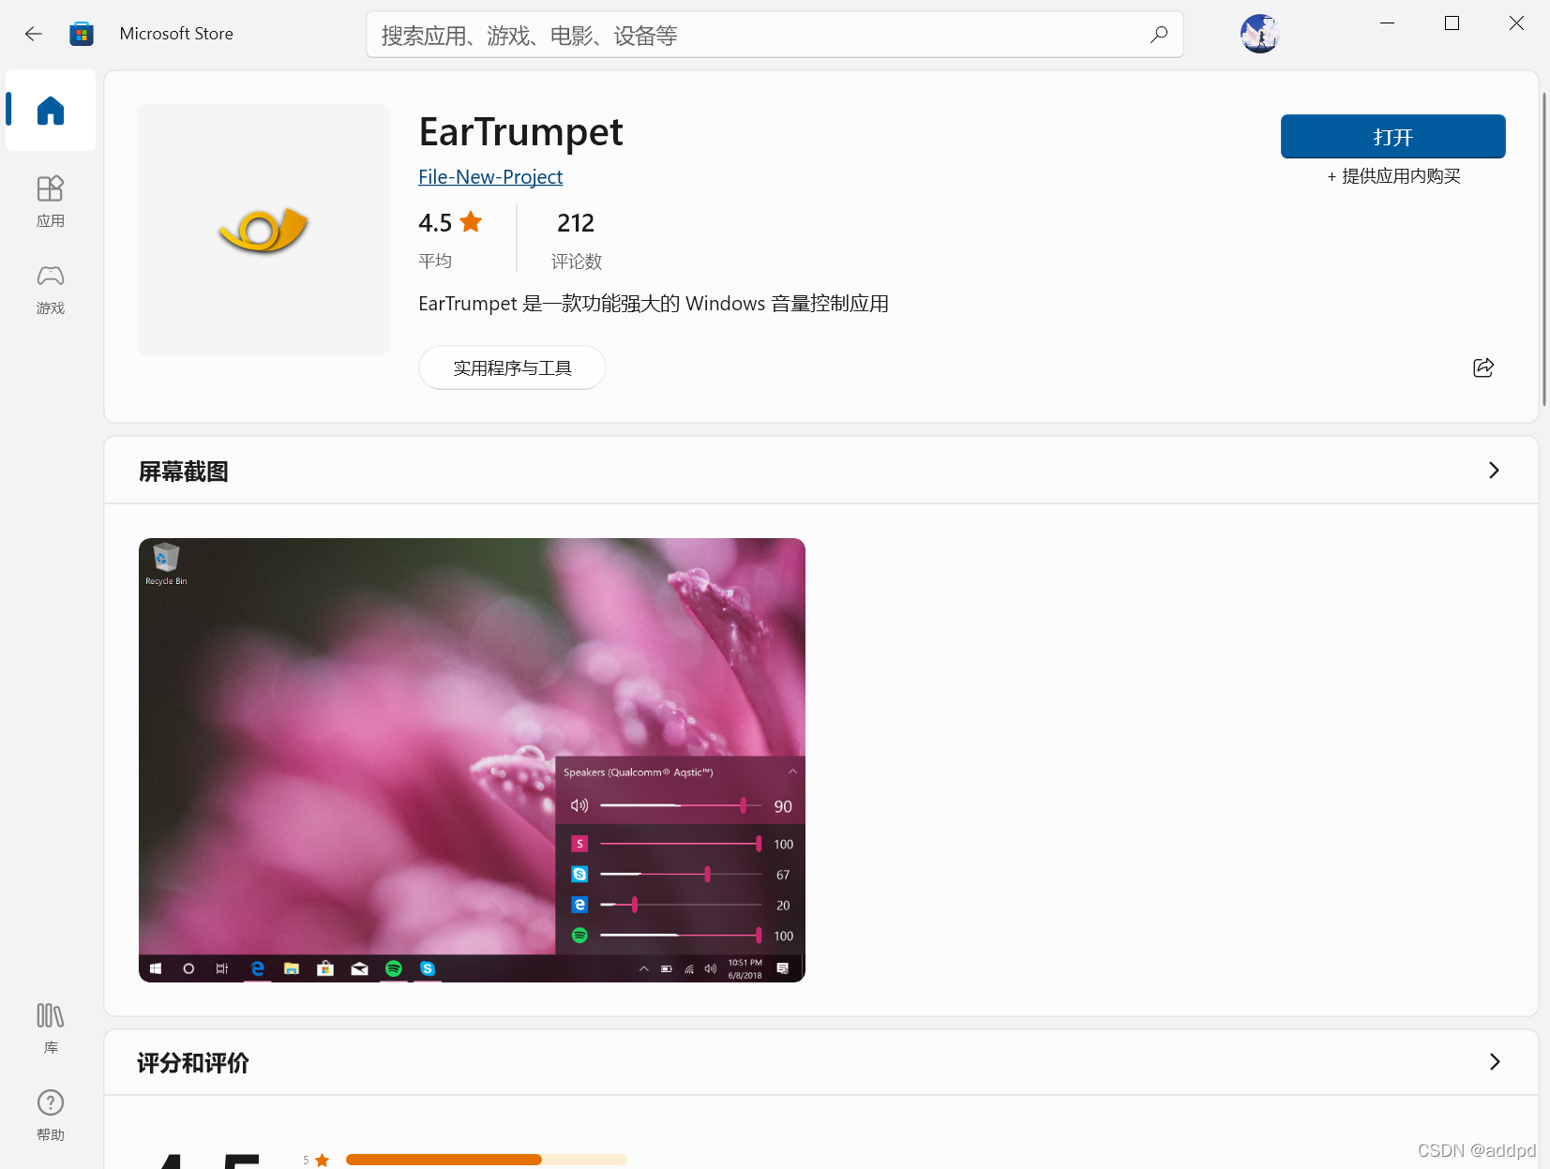Click the search magnifier icon
Viewport: 1550px width, 1169px height.
click(x=1159, y=35)
